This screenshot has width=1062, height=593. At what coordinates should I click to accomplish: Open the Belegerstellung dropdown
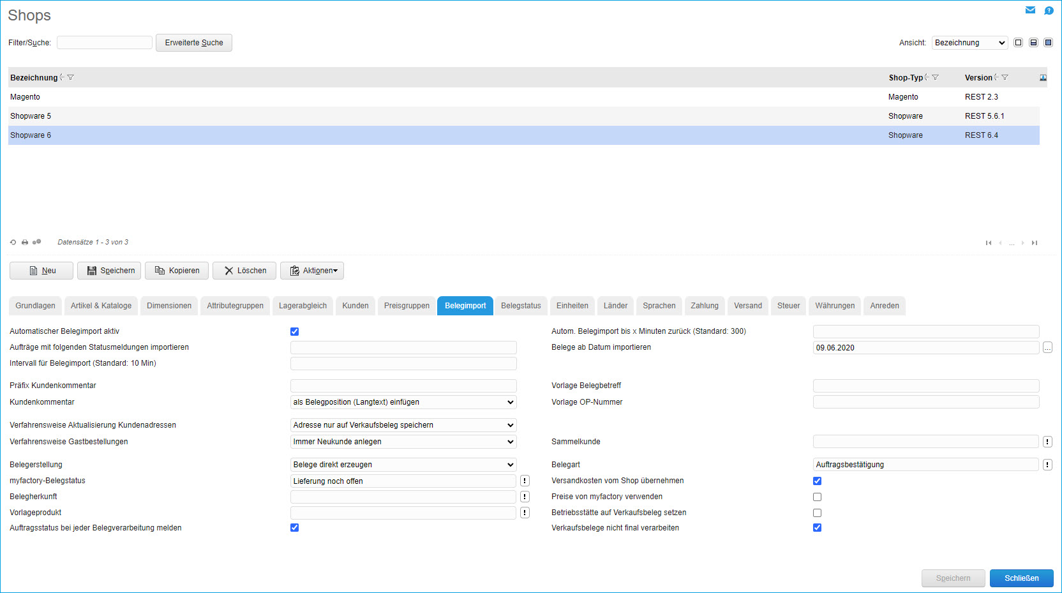[x=403, y=465]
